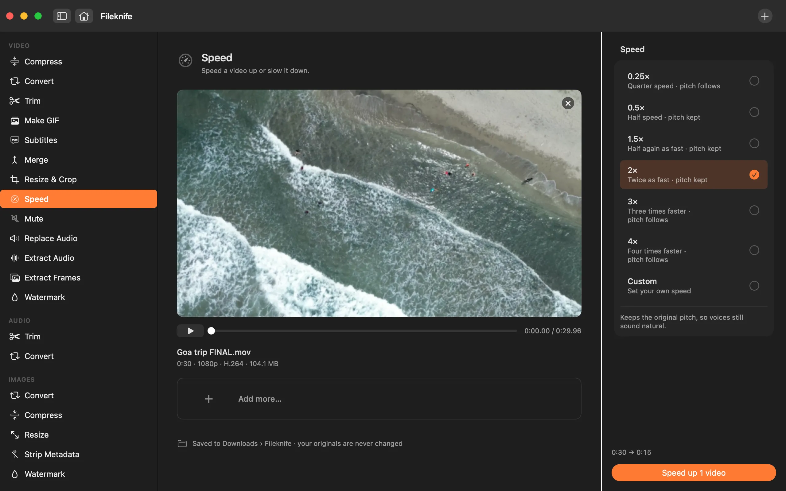Select the 3× three times faster option
This screenshot has height=491, width=786.
coord(694,211)
